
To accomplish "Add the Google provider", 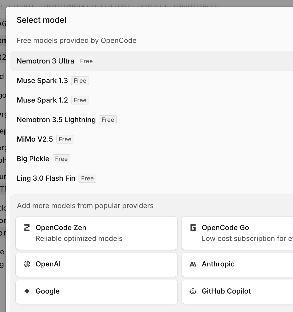I will tap(96, 292).
